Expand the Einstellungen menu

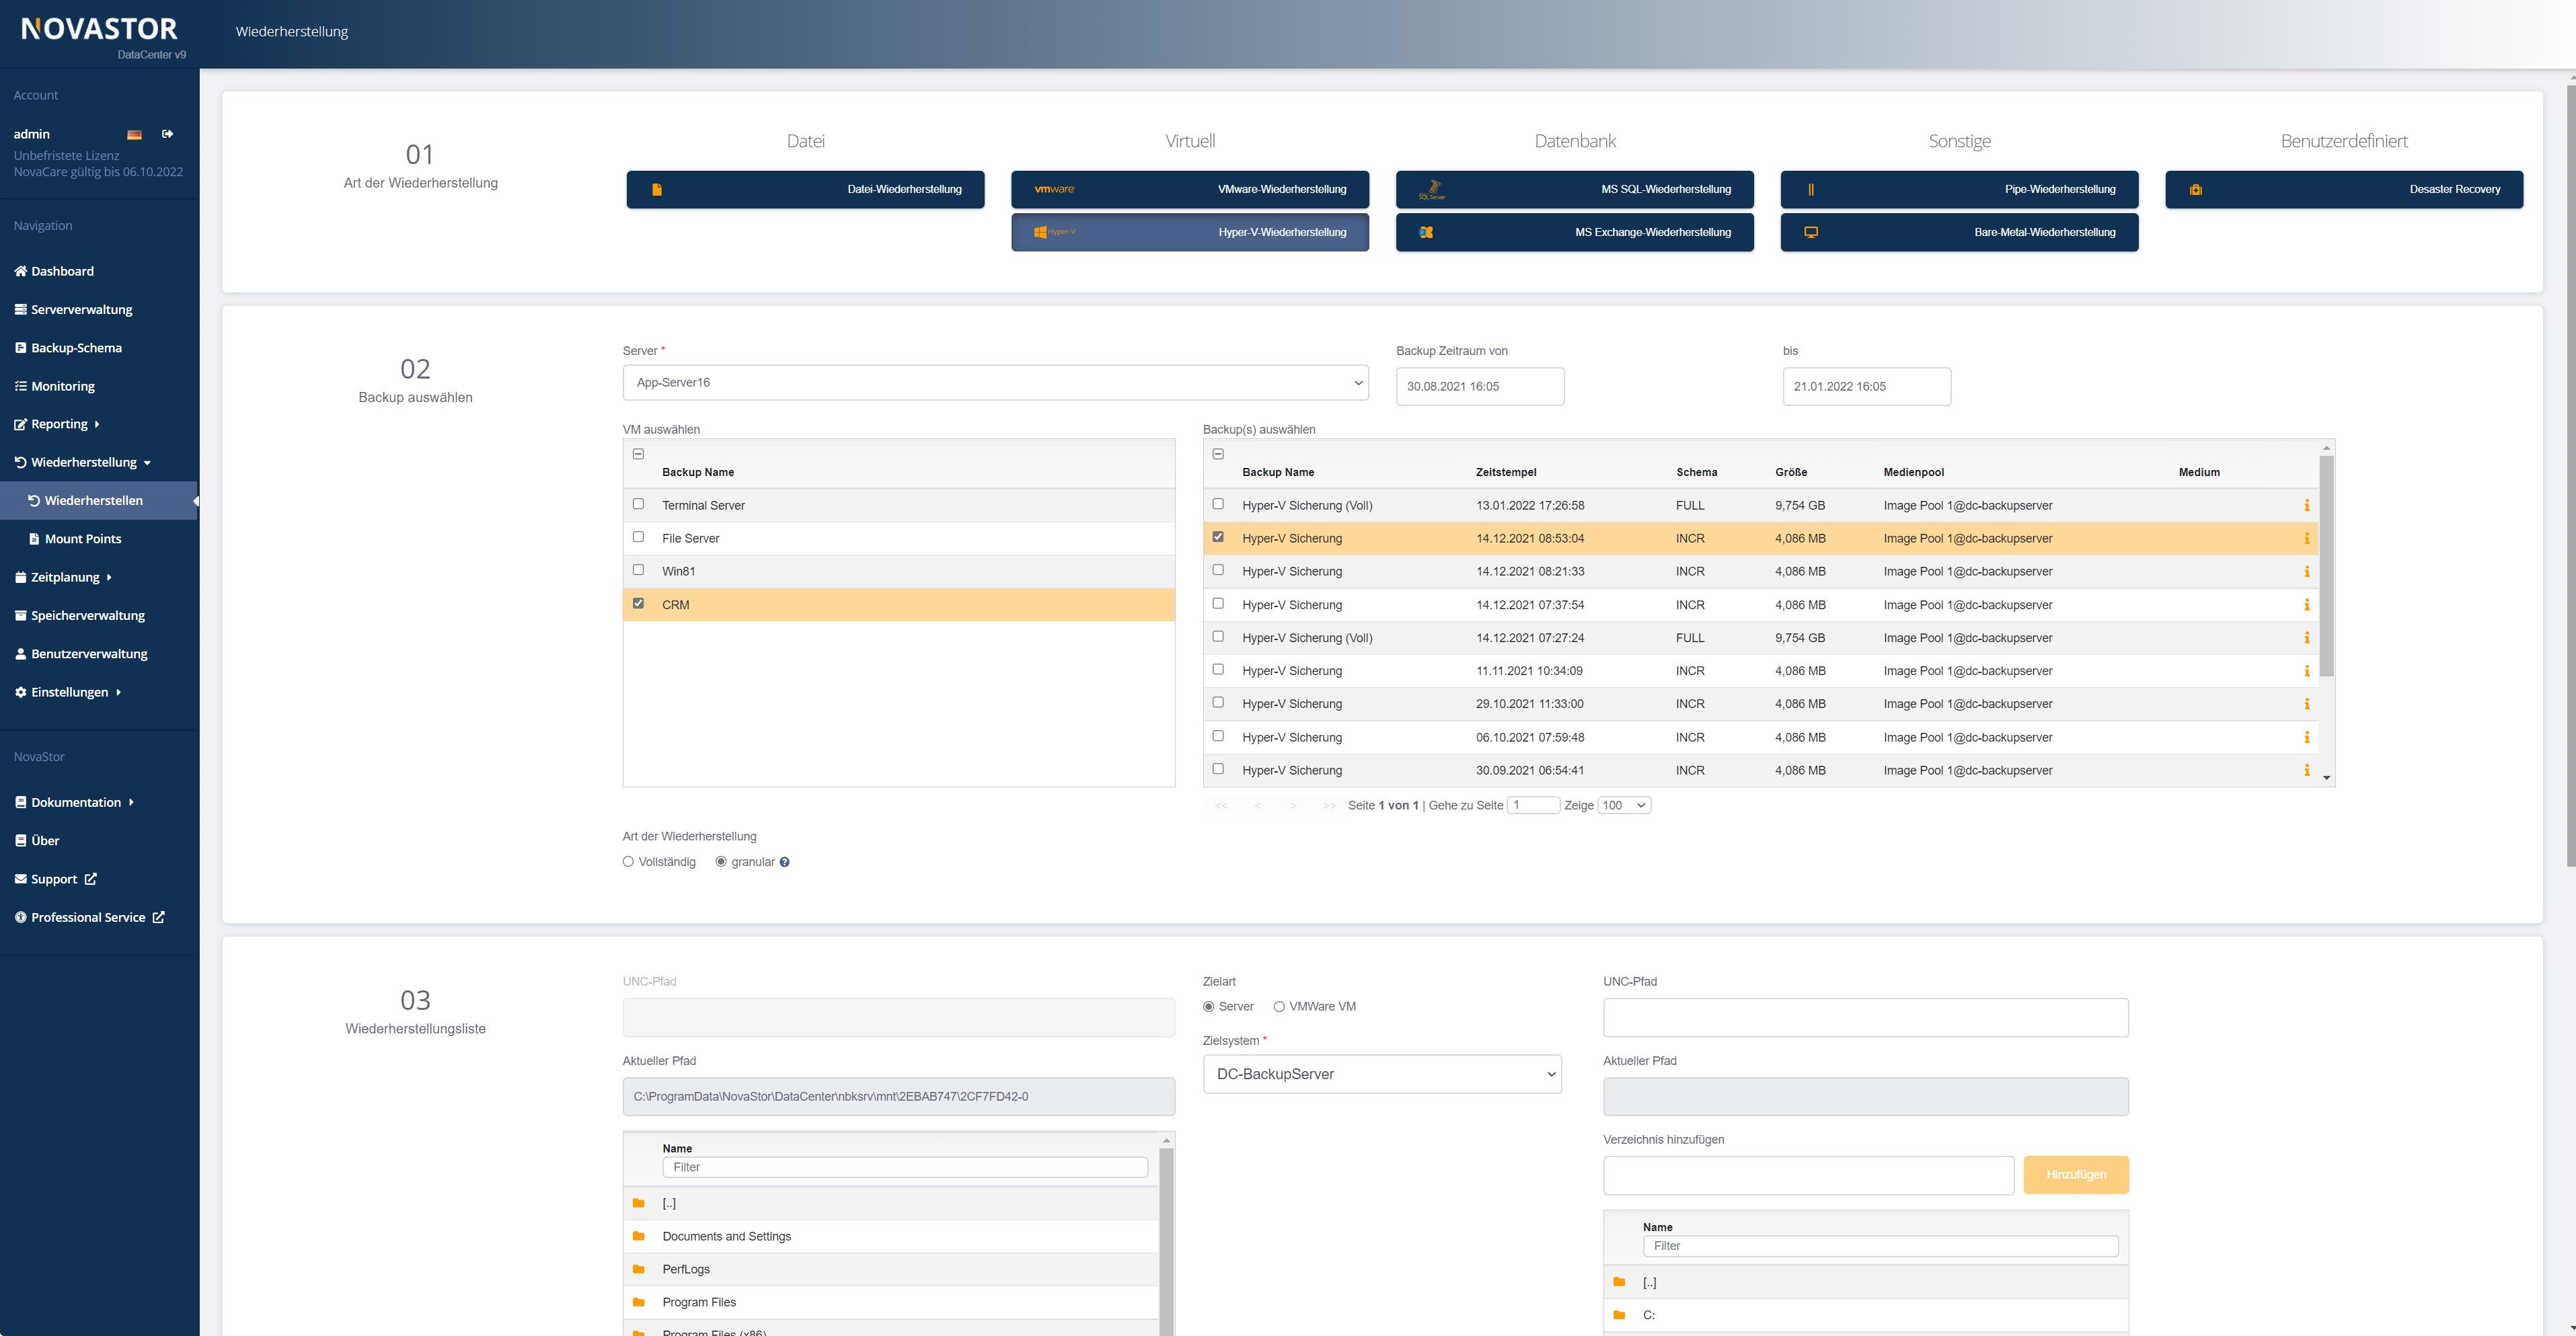coord(67,692)
